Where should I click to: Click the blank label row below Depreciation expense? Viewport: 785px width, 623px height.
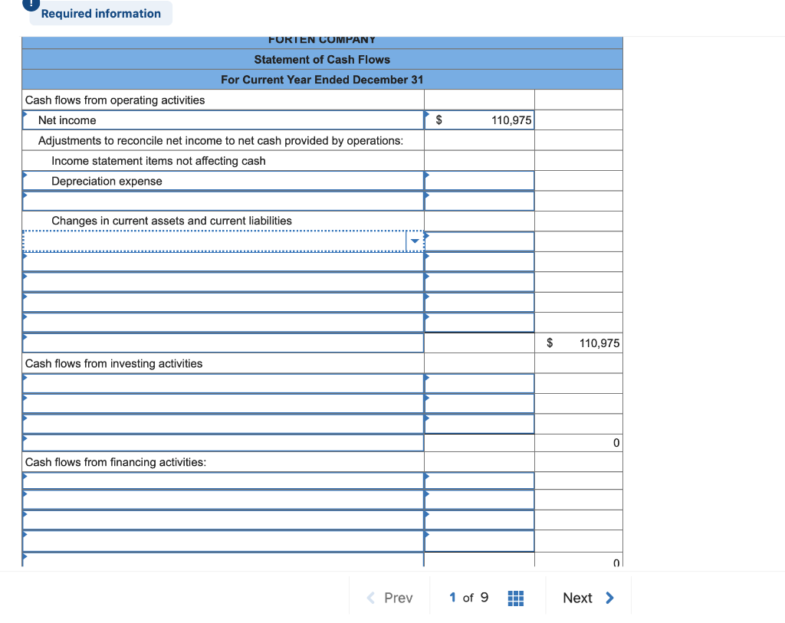coord(223,201)
